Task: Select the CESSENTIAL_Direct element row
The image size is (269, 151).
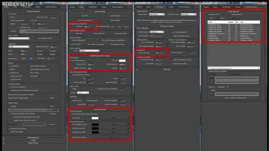Action: pos(234,25)
